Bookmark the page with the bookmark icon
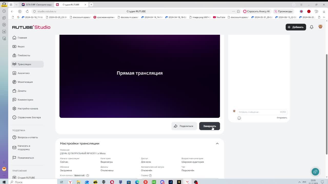328x184 pixels. [x=238, y=11]
